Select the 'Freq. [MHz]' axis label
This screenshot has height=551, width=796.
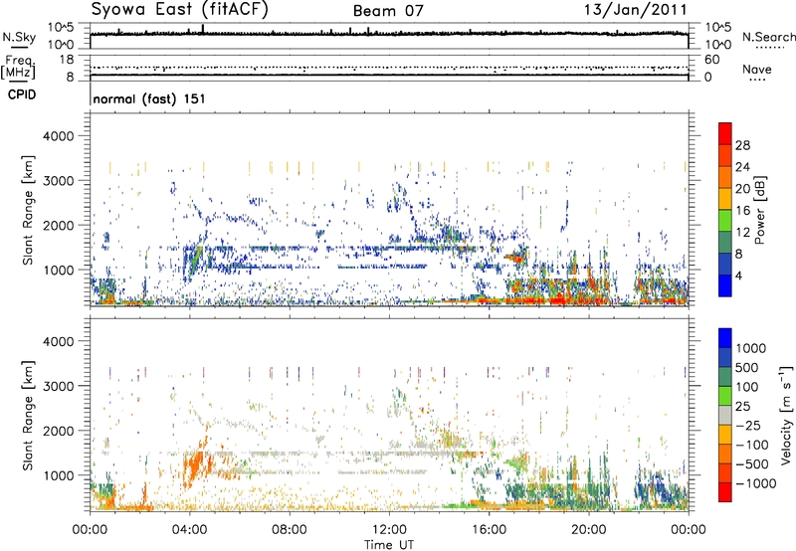click(18, 67)
